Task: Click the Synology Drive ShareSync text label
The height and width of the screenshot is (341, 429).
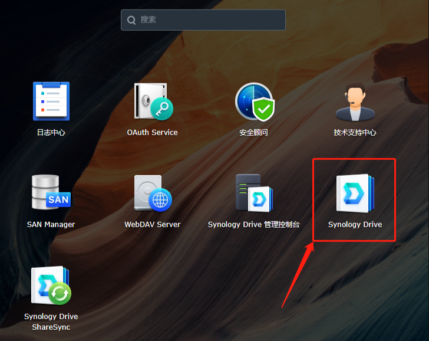Action: (51, 322)
